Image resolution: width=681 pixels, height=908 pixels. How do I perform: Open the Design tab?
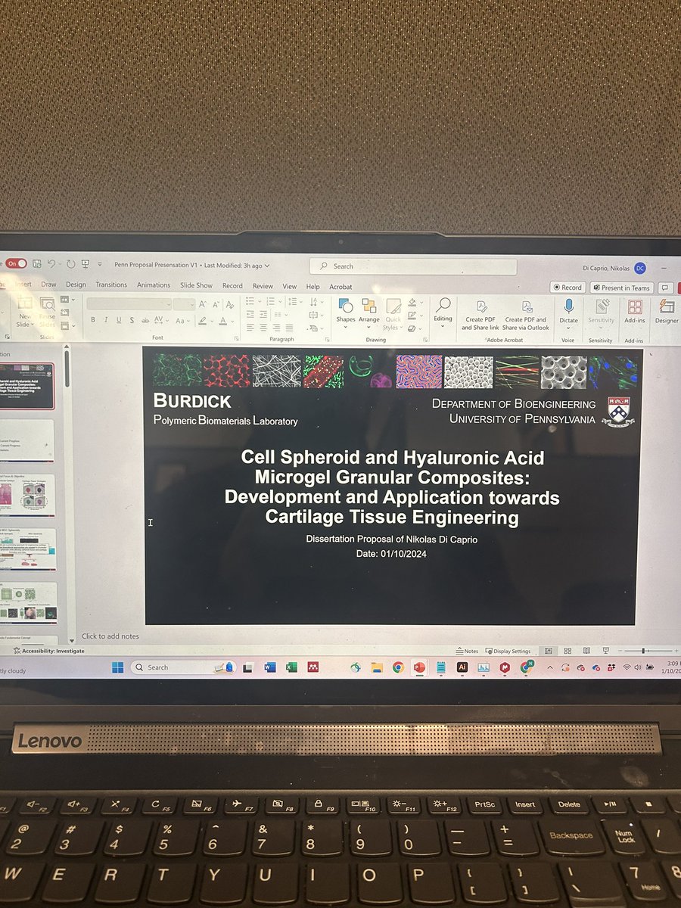coord(76,285)
